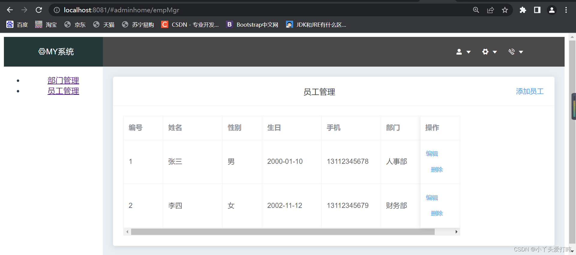
Task: Click the page vertical scrollbar up arrow
Action: coord(572,37)
